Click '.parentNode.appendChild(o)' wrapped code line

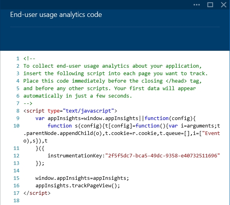click(121, 133)
